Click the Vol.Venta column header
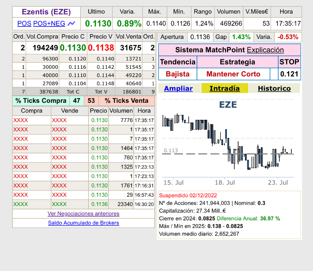Image resolution: width=313 pixels, height=271 pixels. click(129, 37)
